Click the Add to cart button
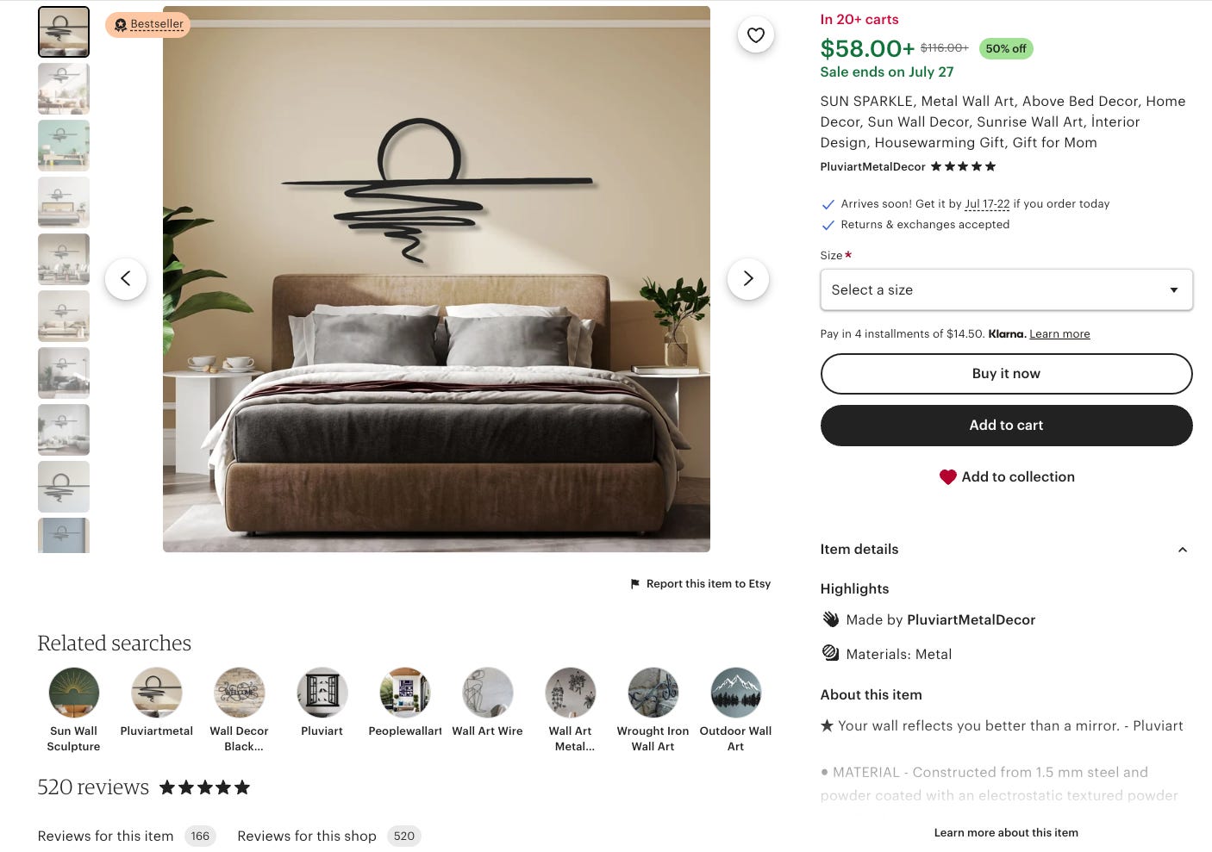The width and height of the screenshot is (1212, 852). 1006,426
